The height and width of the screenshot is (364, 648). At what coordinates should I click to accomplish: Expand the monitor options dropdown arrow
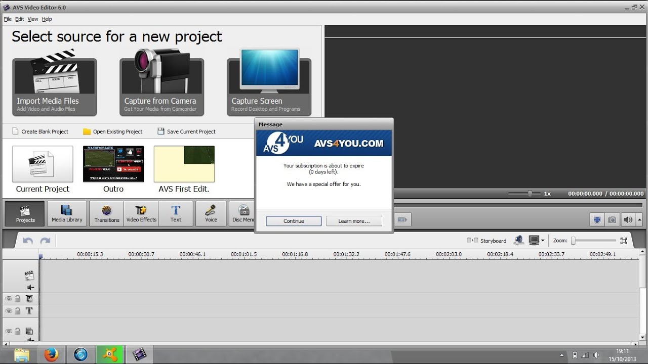(543, 241)
